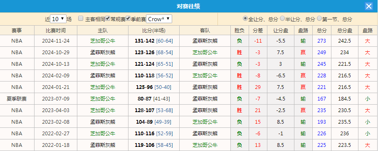Click the 主队 column header
378x151 pixels.
(x=103, y=31)
